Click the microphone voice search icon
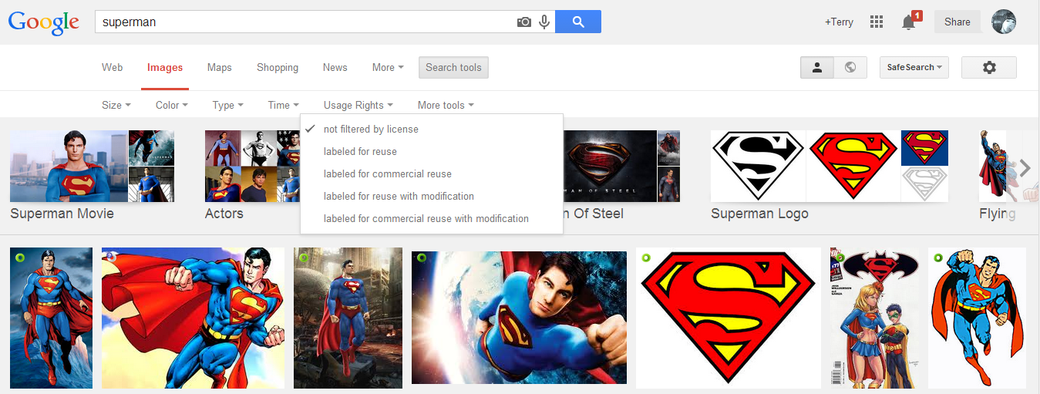This screenshot has width=1040, height=394. click(544, 22)
